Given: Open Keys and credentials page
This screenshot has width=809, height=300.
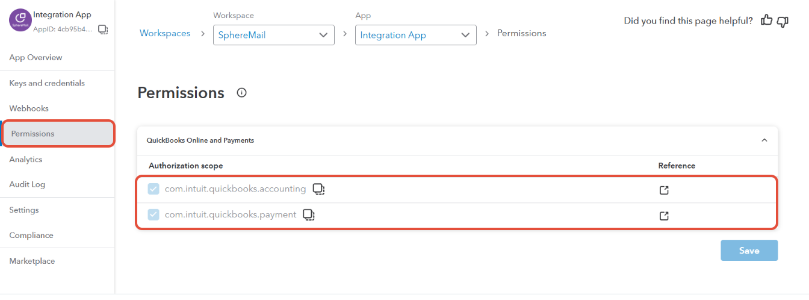Looking at the screenshot, I should (x=47, y=83).
